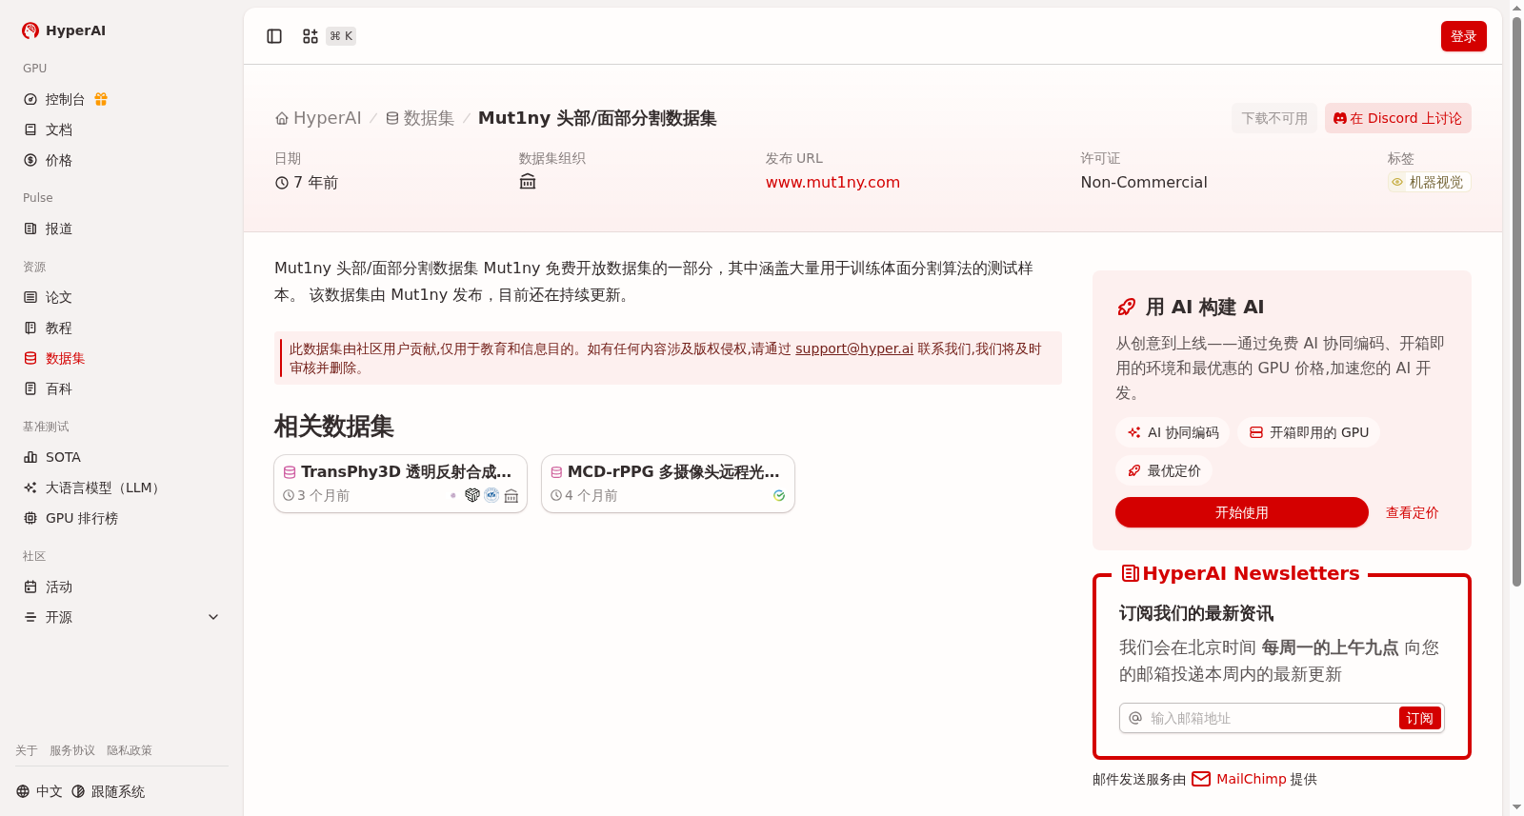Image resolution: width=1524 pixels, height=816 pixels.
Task: Change theme via 跟随系统 selector
Action: (108, 791)
